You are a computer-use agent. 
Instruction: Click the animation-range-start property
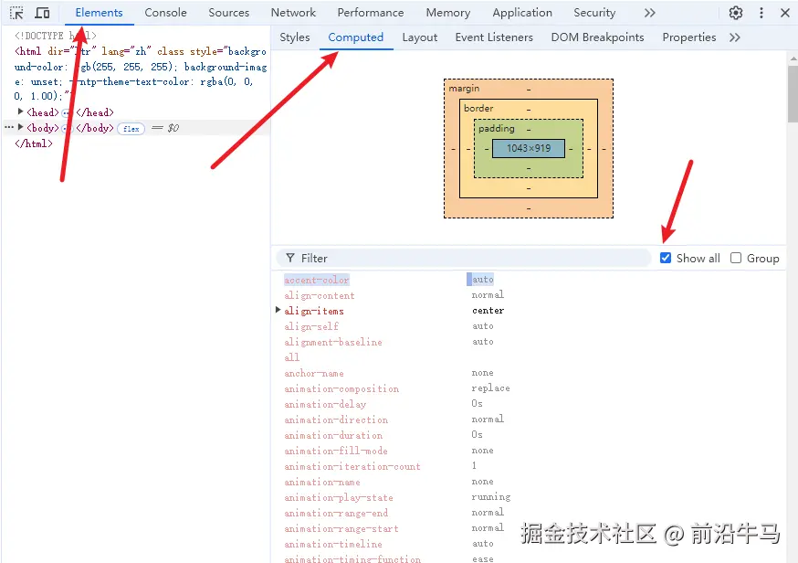pos(341,529)
